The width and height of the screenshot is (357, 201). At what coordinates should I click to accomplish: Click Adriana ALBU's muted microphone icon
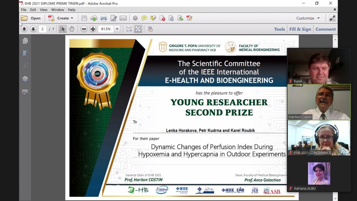(x=291, y=189)
